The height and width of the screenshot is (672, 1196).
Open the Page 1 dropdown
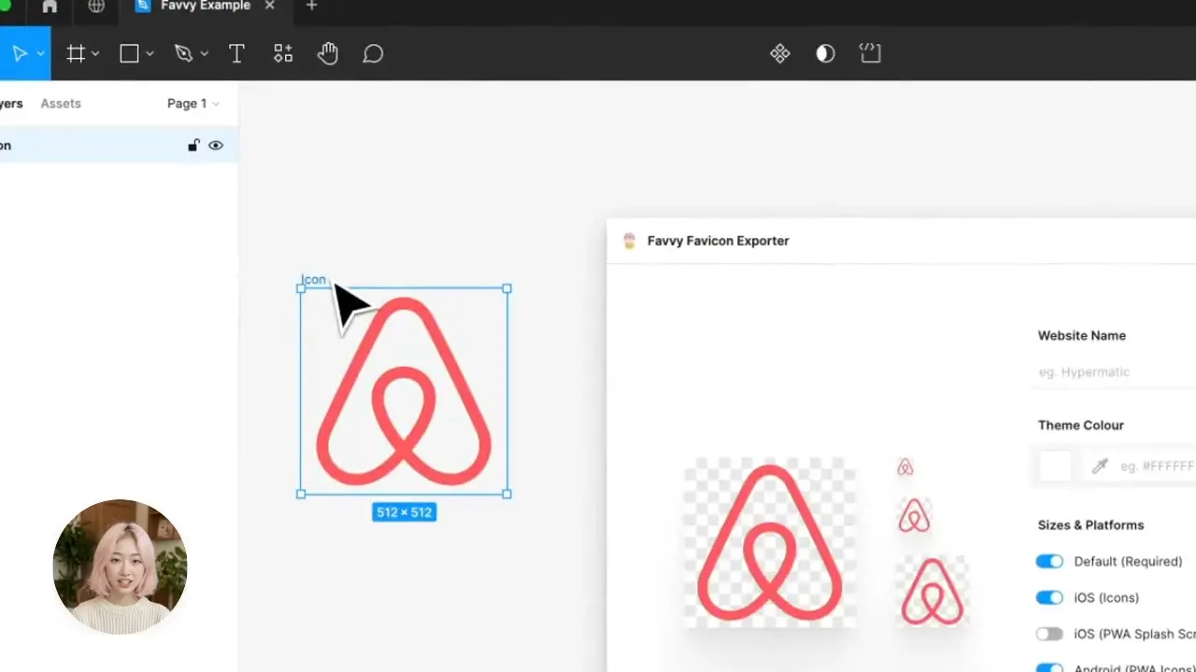click(193, 104)
